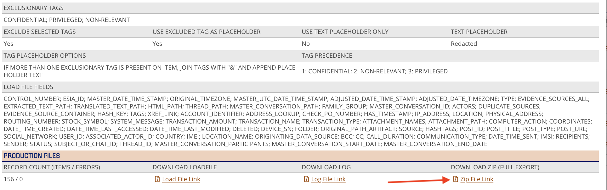Click the Download Loadfile column header
Image resolution: width=607 pixels, height=190 pixels.
pyautogui.click(x=184, y=167)
